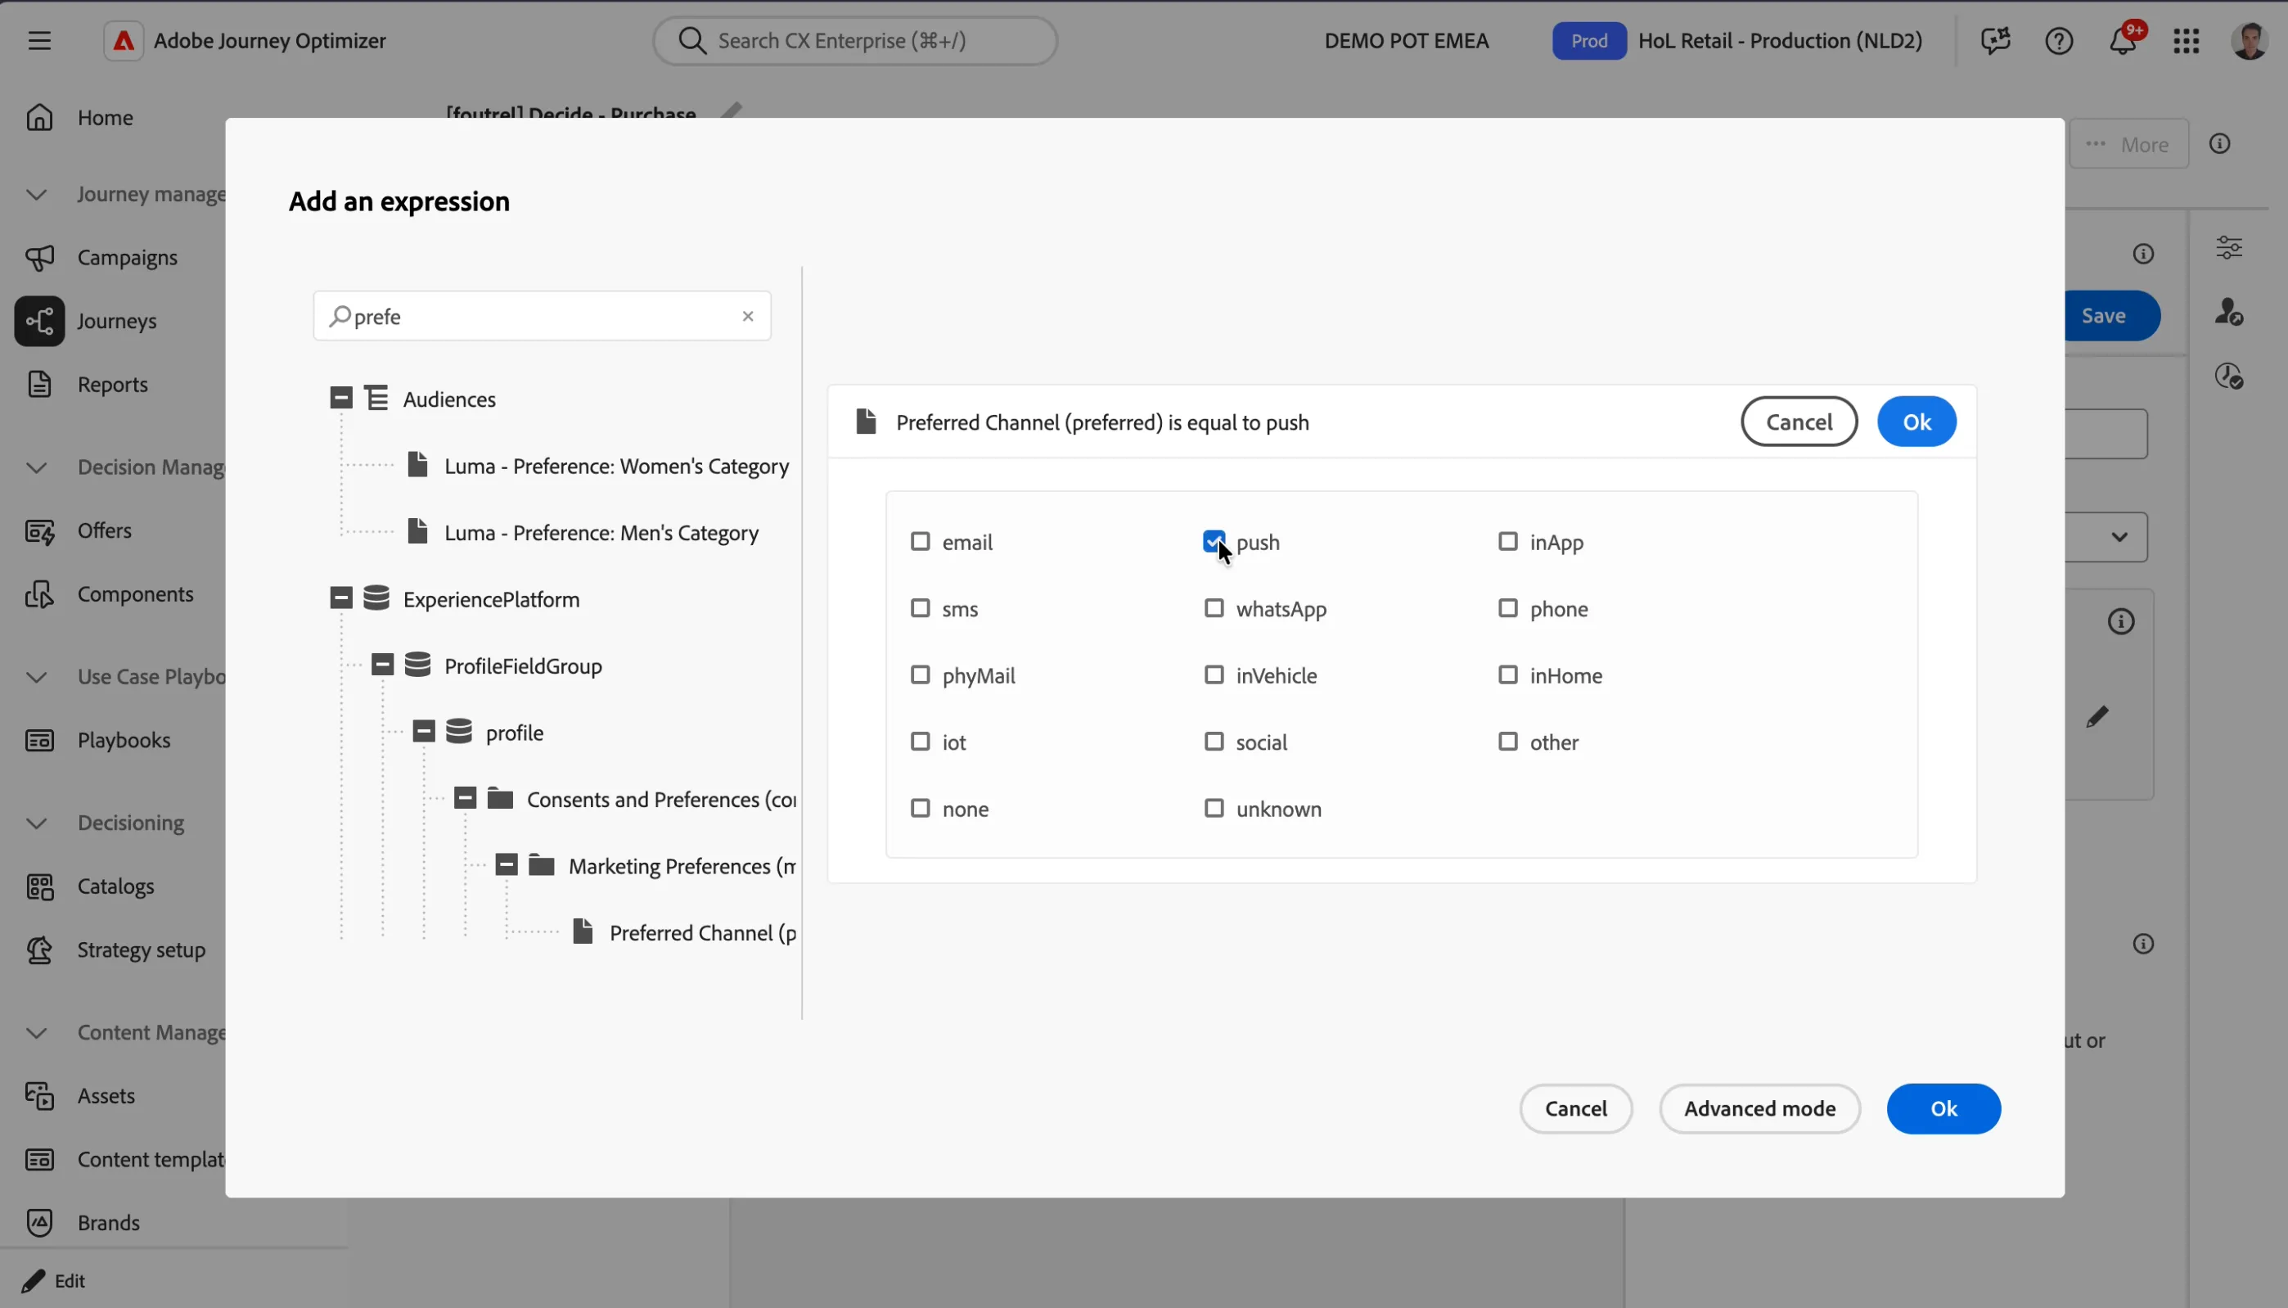Screen dimensions: 2288x1308
Task: Open Home in the sidebar
Action: click(105, 118)
